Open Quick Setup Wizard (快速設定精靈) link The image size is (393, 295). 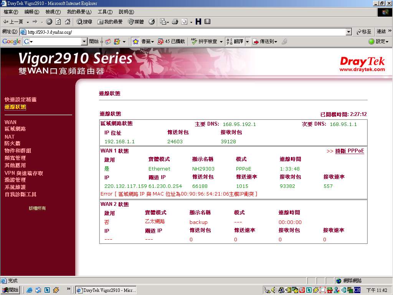(x=21, y=99)
